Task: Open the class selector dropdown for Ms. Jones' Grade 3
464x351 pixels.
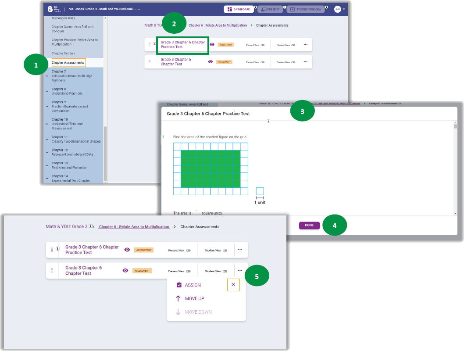Action: (139, 9)
